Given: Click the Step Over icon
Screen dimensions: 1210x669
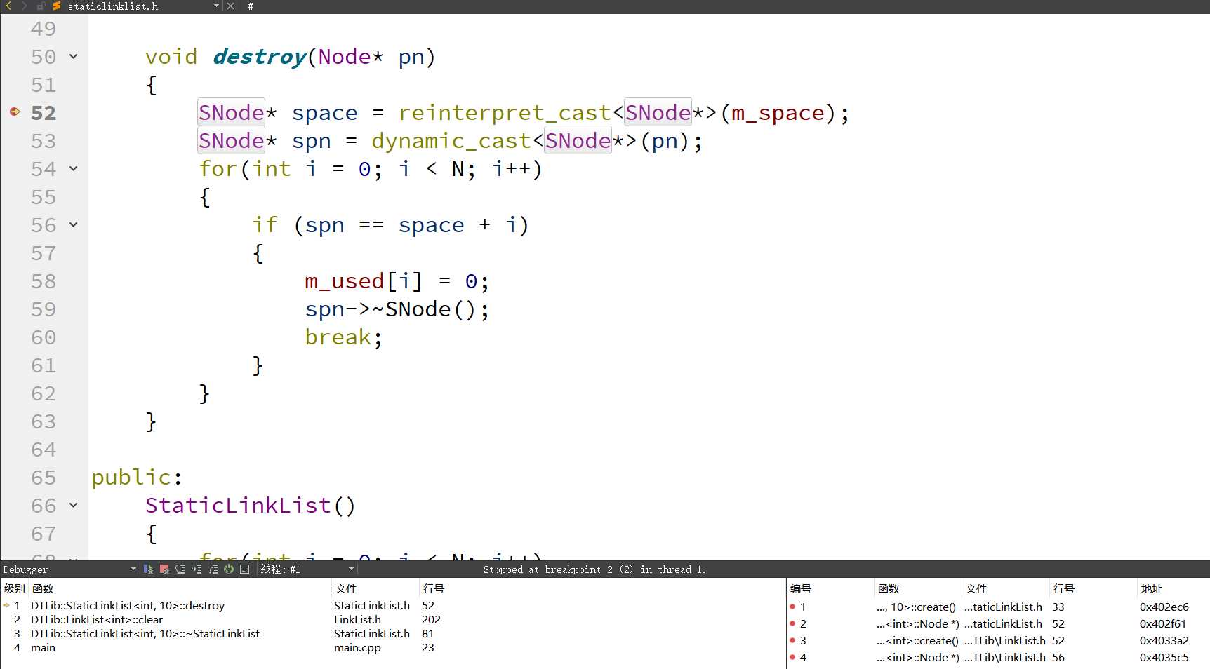Looking at the screenshot, I should click(180, 569).
